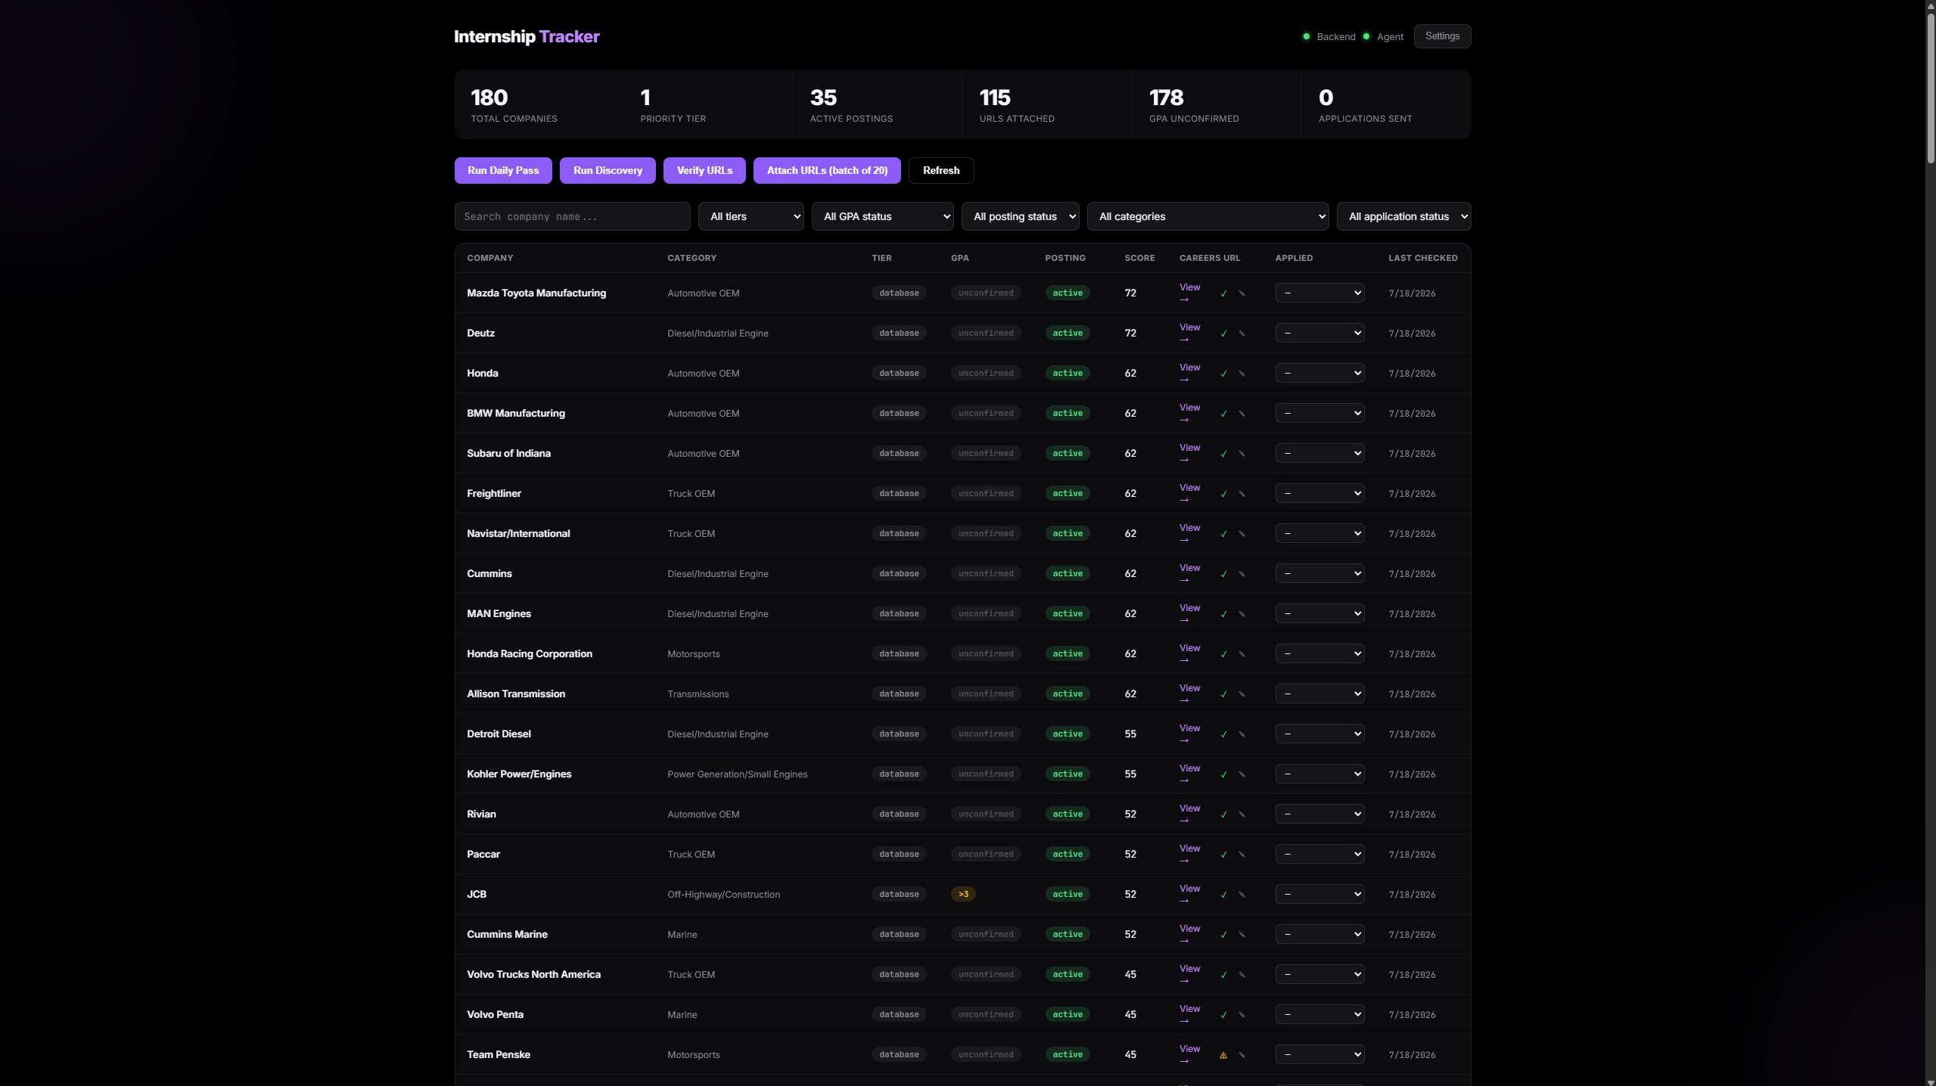
Task: Click the page vertical scrollbar thumb
Action: (x=1930, y=87)
